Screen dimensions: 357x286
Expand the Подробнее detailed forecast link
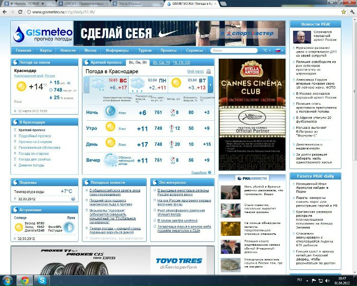[199, 172]
